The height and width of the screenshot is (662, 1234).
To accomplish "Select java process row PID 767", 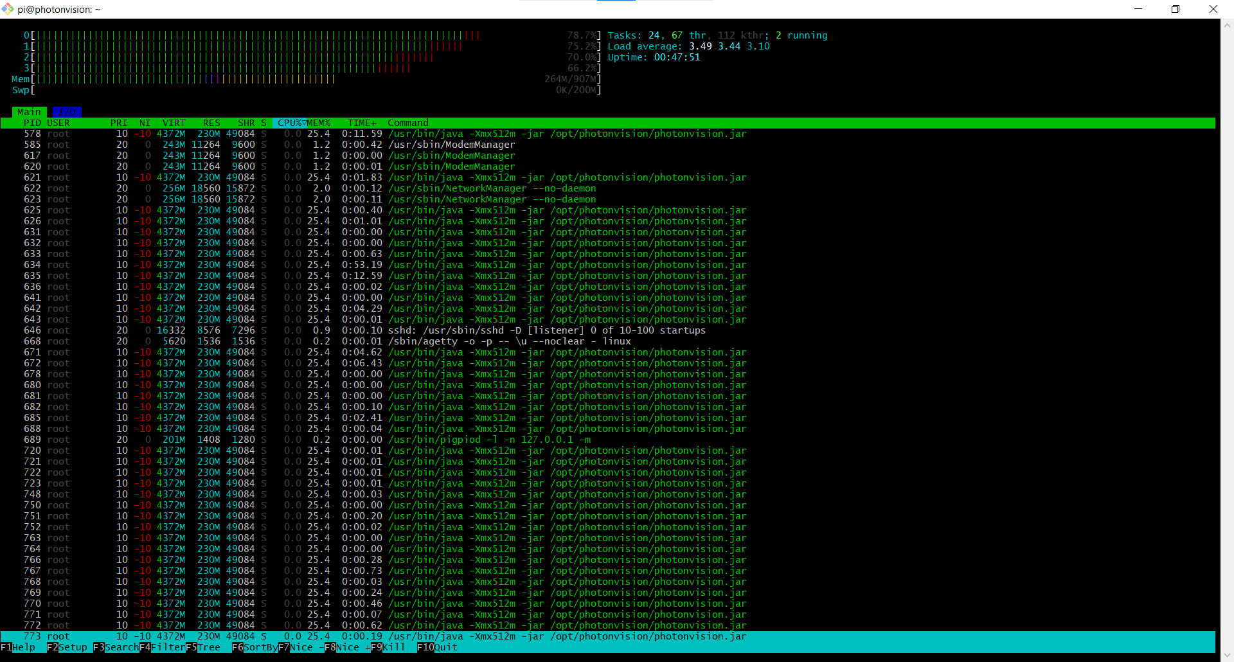I will click(608, 571).
